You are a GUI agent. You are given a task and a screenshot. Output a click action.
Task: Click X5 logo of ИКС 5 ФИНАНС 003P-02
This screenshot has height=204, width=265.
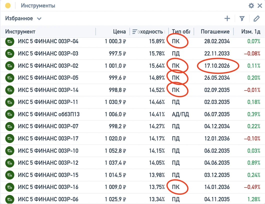tap(10, 66)
